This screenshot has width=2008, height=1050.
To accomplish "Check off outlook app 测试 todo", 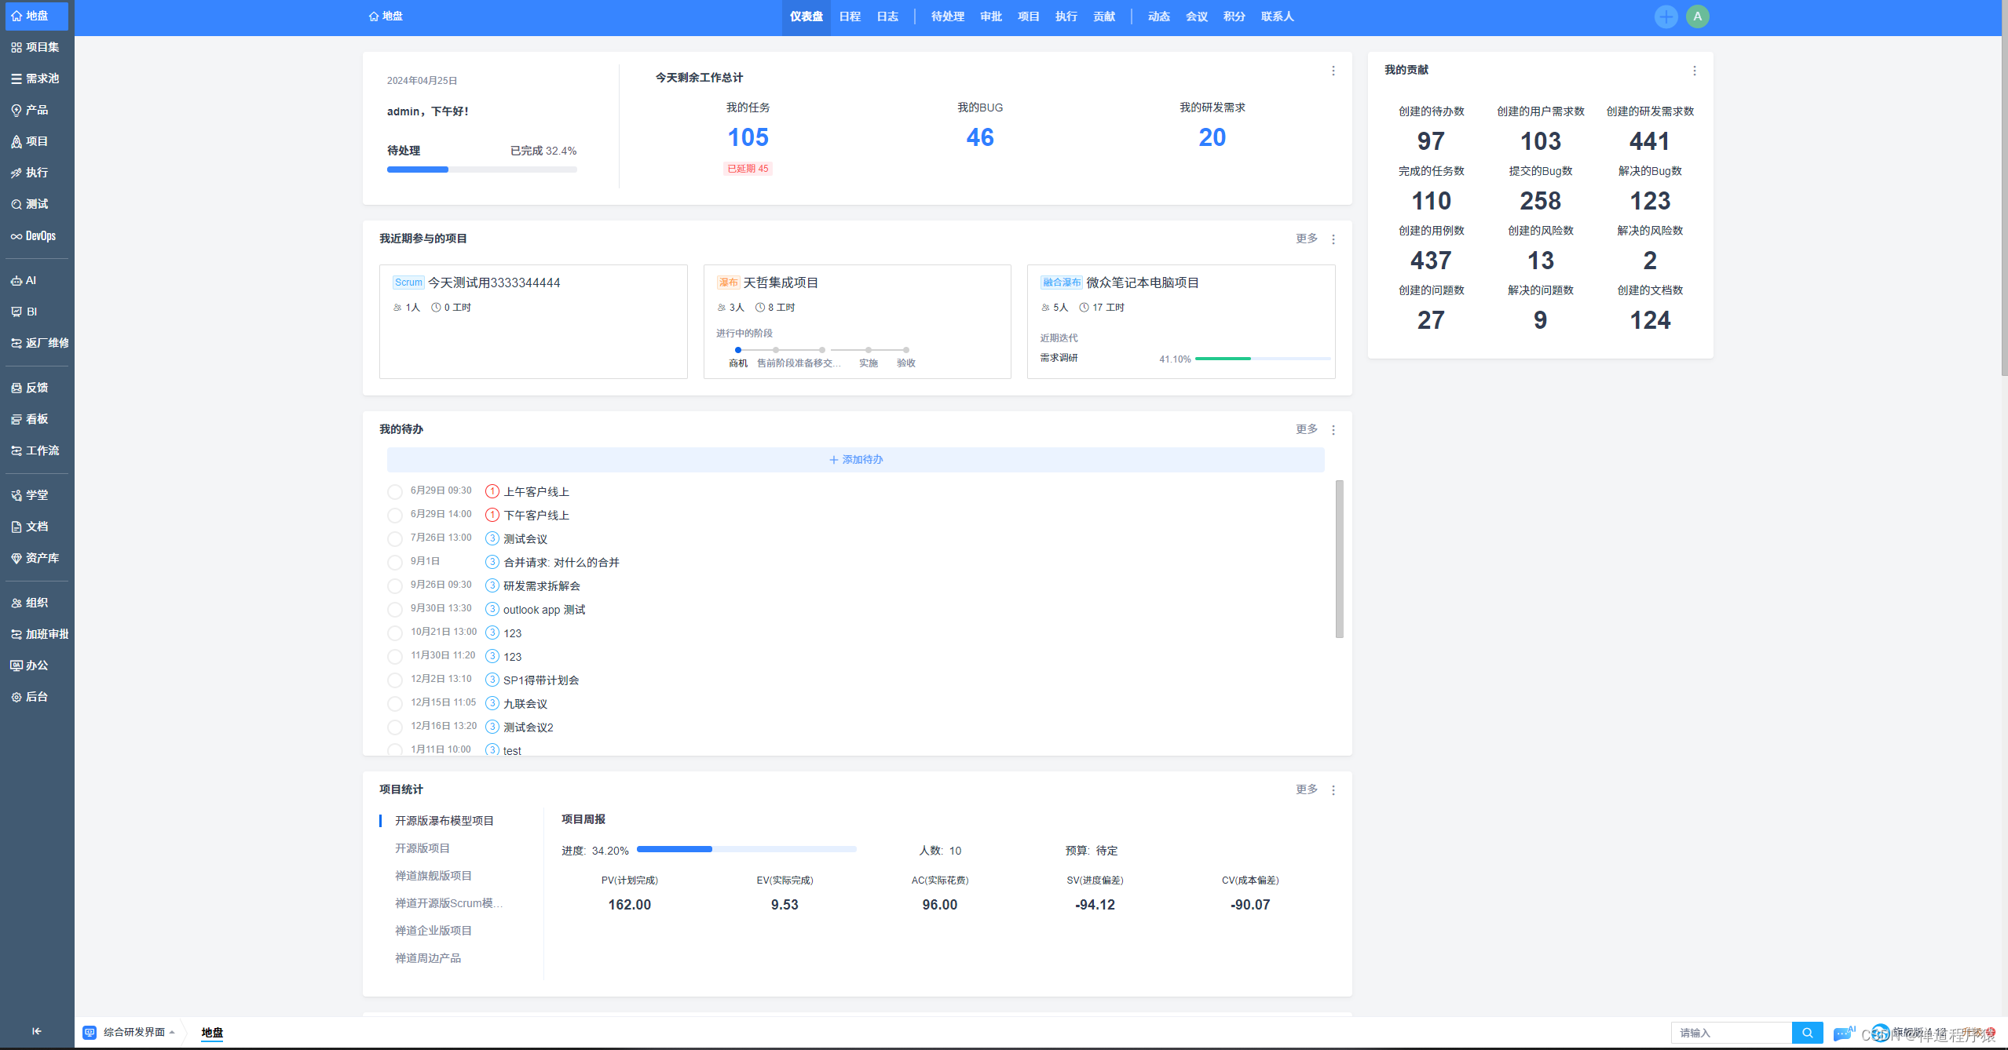I will click(395, 610).
